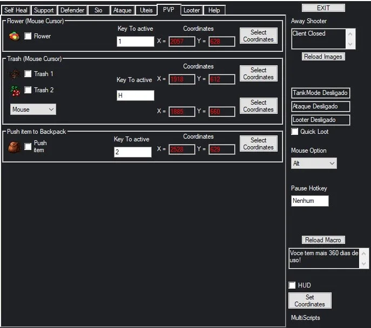Switch to the Uteis tab

click(146, 10)
